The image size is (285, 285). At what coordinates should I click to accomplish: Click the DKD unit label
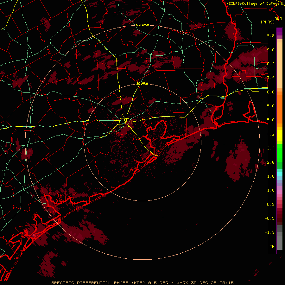coord(278,19)
